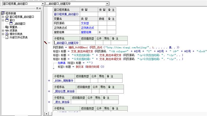Viewport: 207px width, 116px height.
Task: Open the 常量表 icon
Action: click(7, 27)
